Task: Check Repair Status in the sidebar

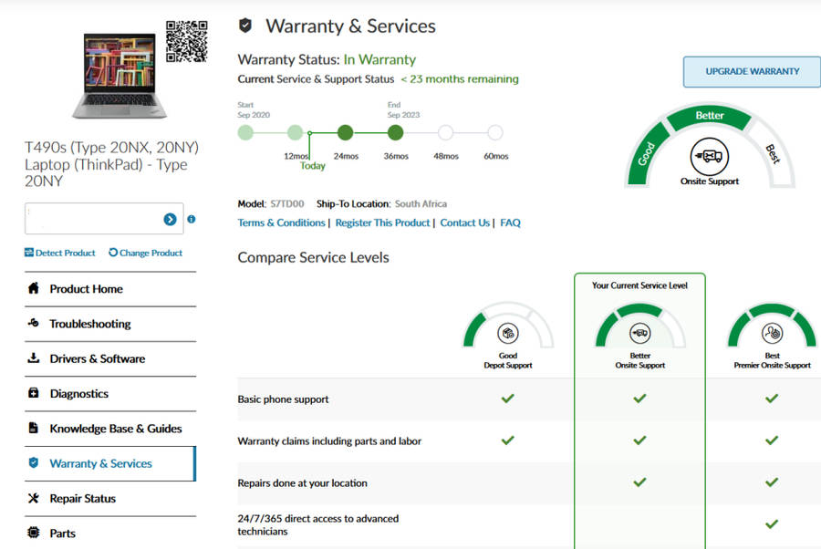Action: pos(82,499)
